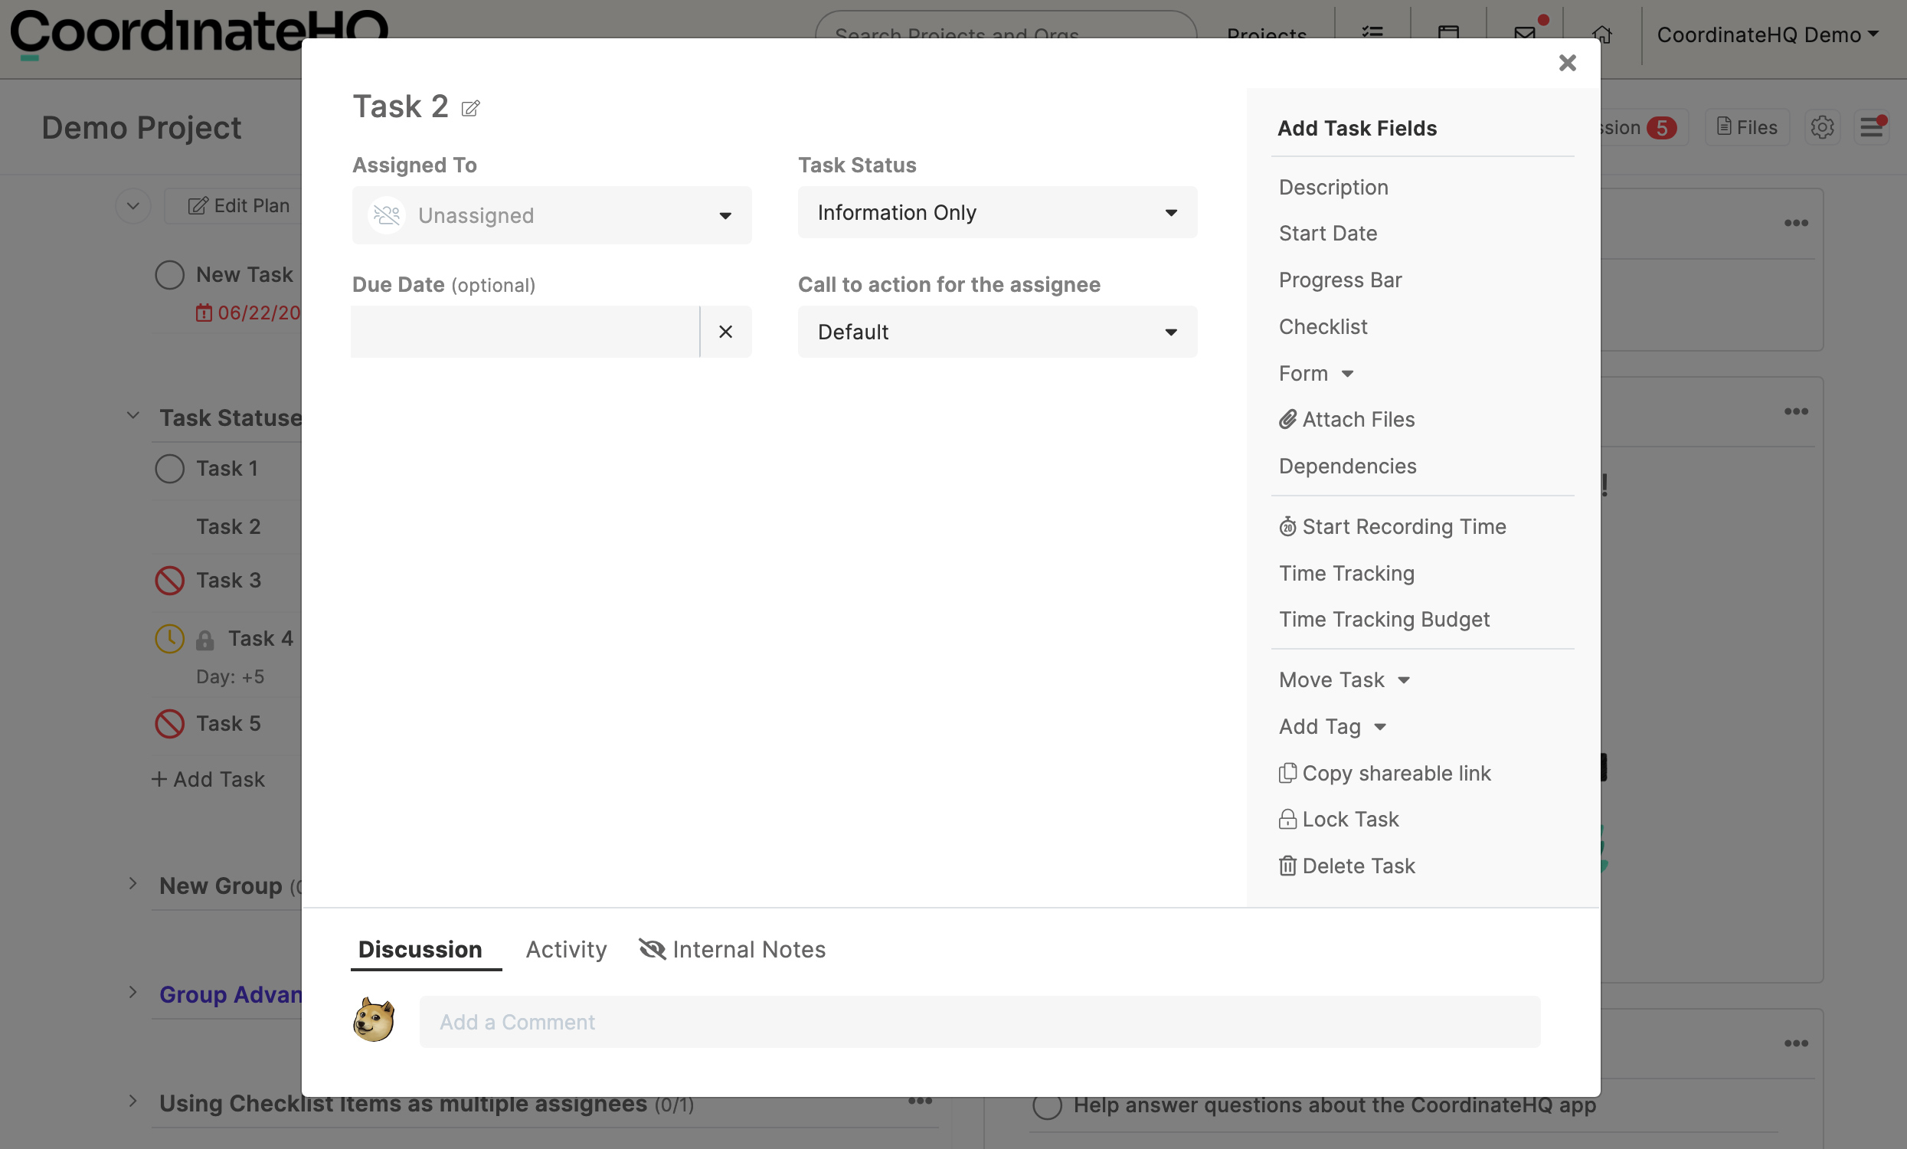Screen dimensions: 1907x1149
Task: Add Progress Bar field to task
Action: (1340, 280)
